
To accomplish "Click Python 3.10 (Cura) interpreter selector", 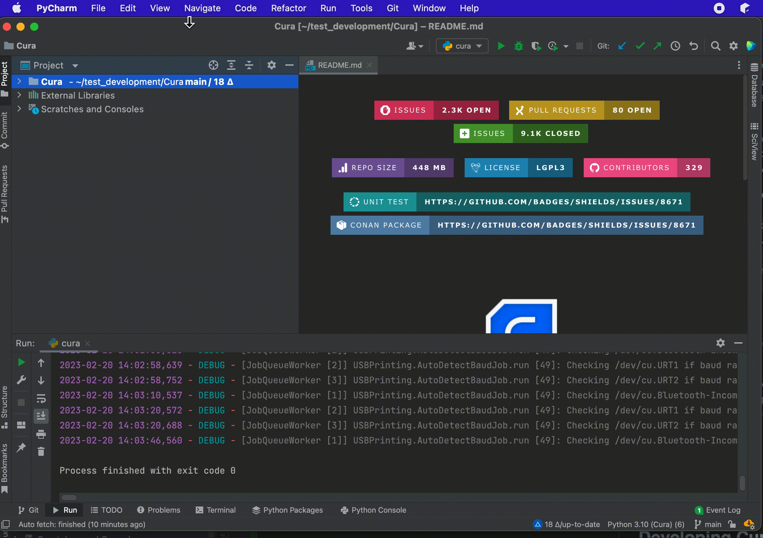I will pyautogui.click(x=646, y=524).
